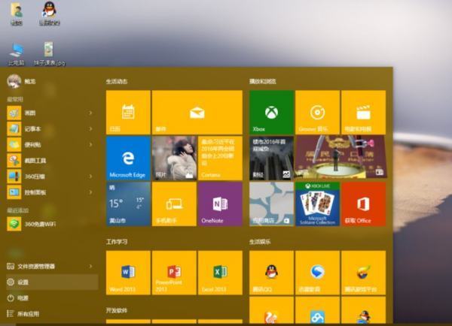Expand the 便利贴 jump list chevron
This screenshot has width=452, height=326.
point(90,145)
